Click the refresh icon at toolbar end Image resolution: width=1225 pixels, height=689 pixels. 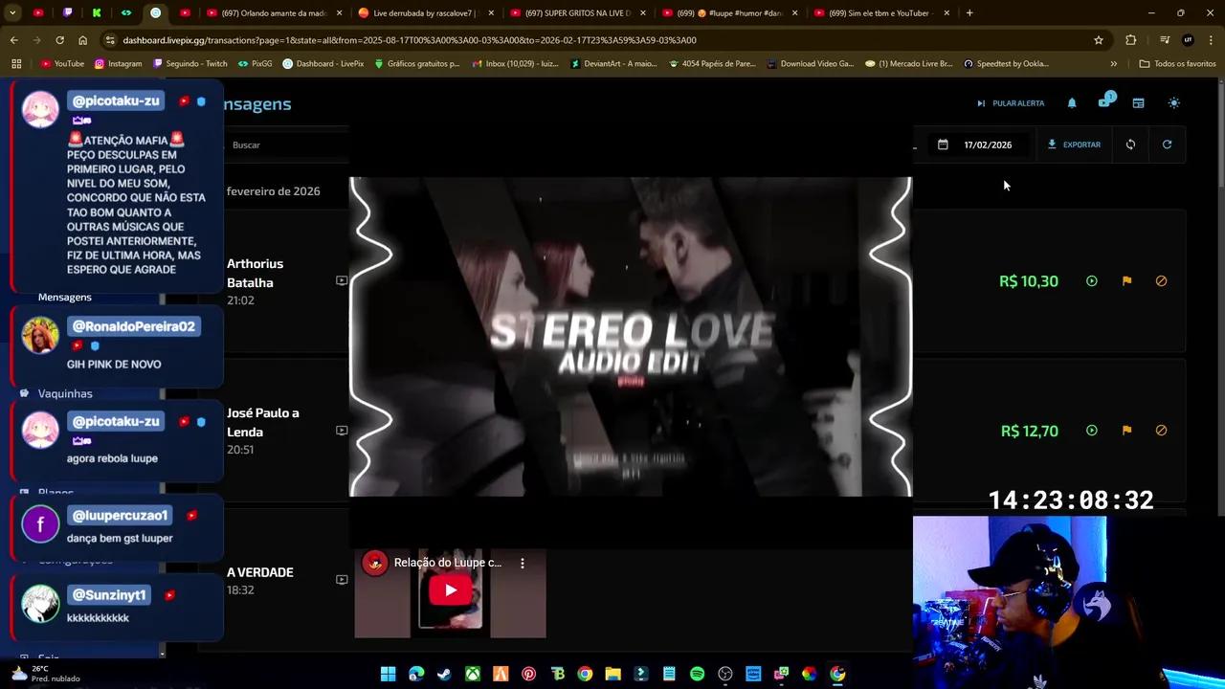tap(1167, 144)
